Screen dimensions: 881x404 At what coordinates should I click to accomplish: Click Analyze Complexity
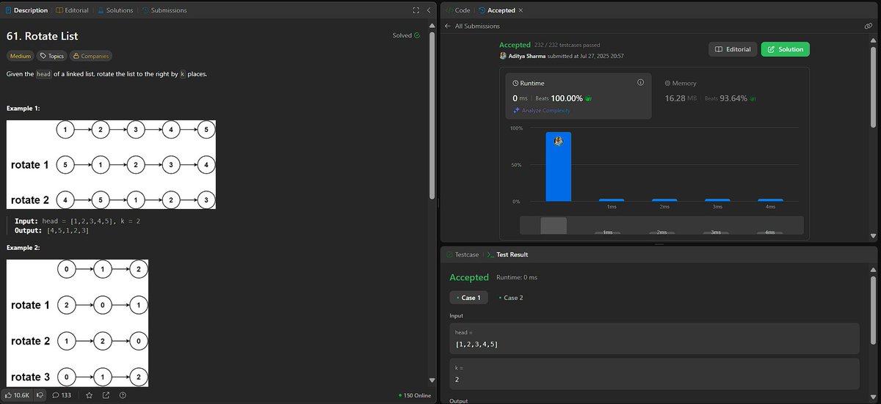[541, 111]
